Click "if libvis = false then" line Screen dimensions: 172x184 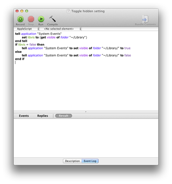click(x=30, y=45)
